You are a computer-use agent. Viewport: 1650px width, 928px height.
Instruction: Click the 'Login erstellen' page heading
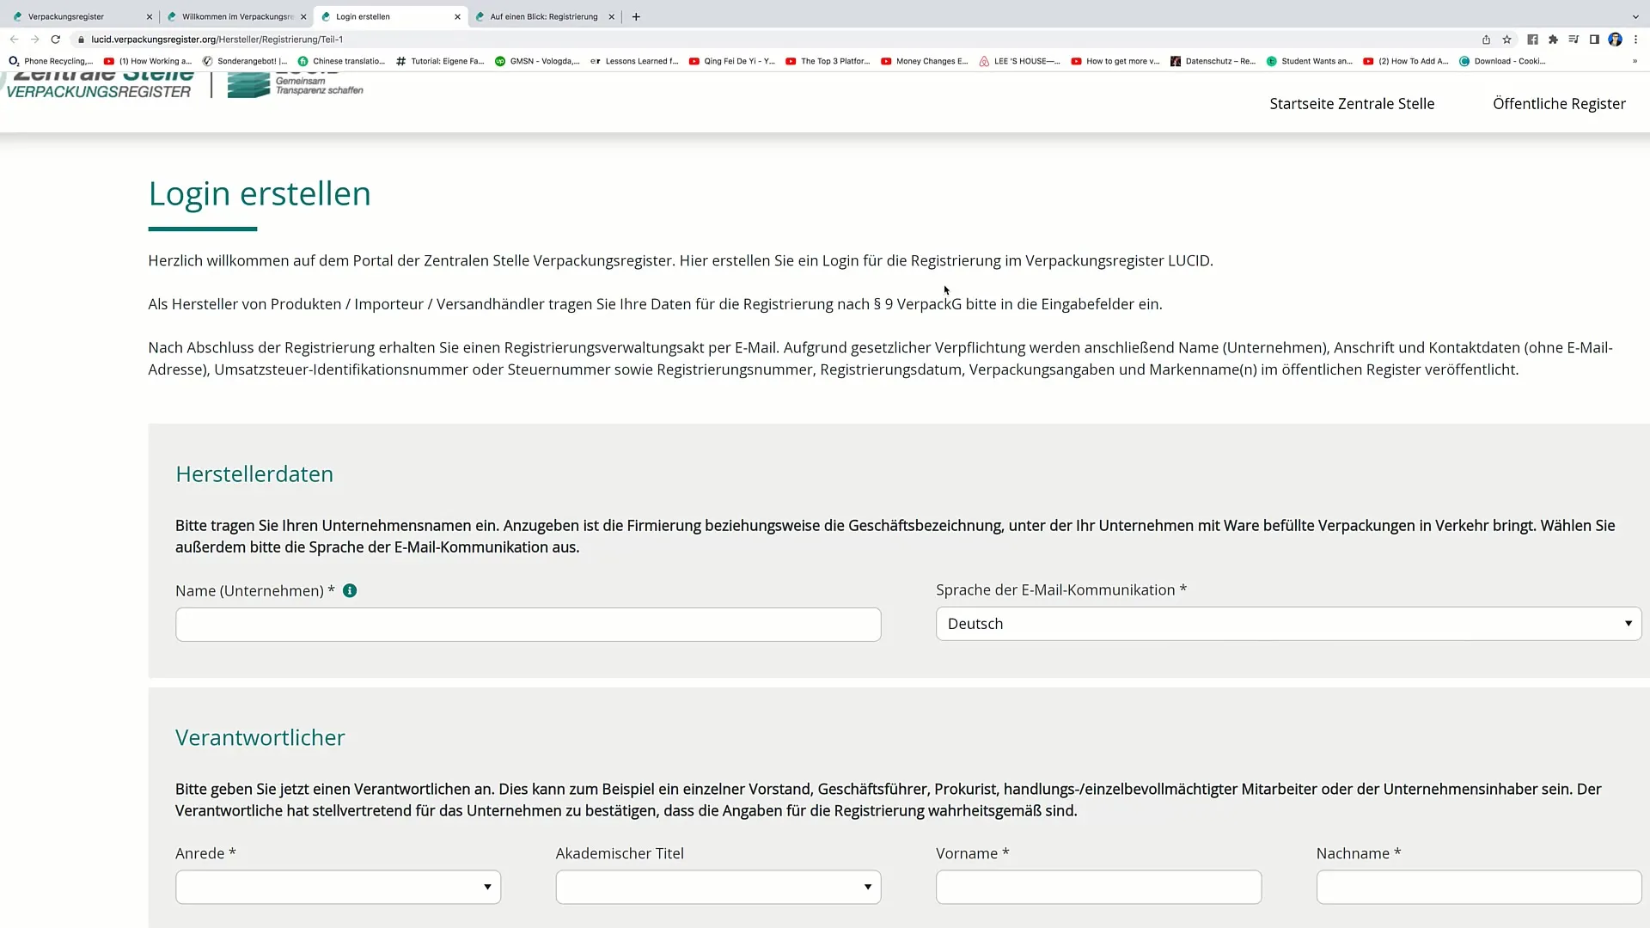[x=260, y=193]
